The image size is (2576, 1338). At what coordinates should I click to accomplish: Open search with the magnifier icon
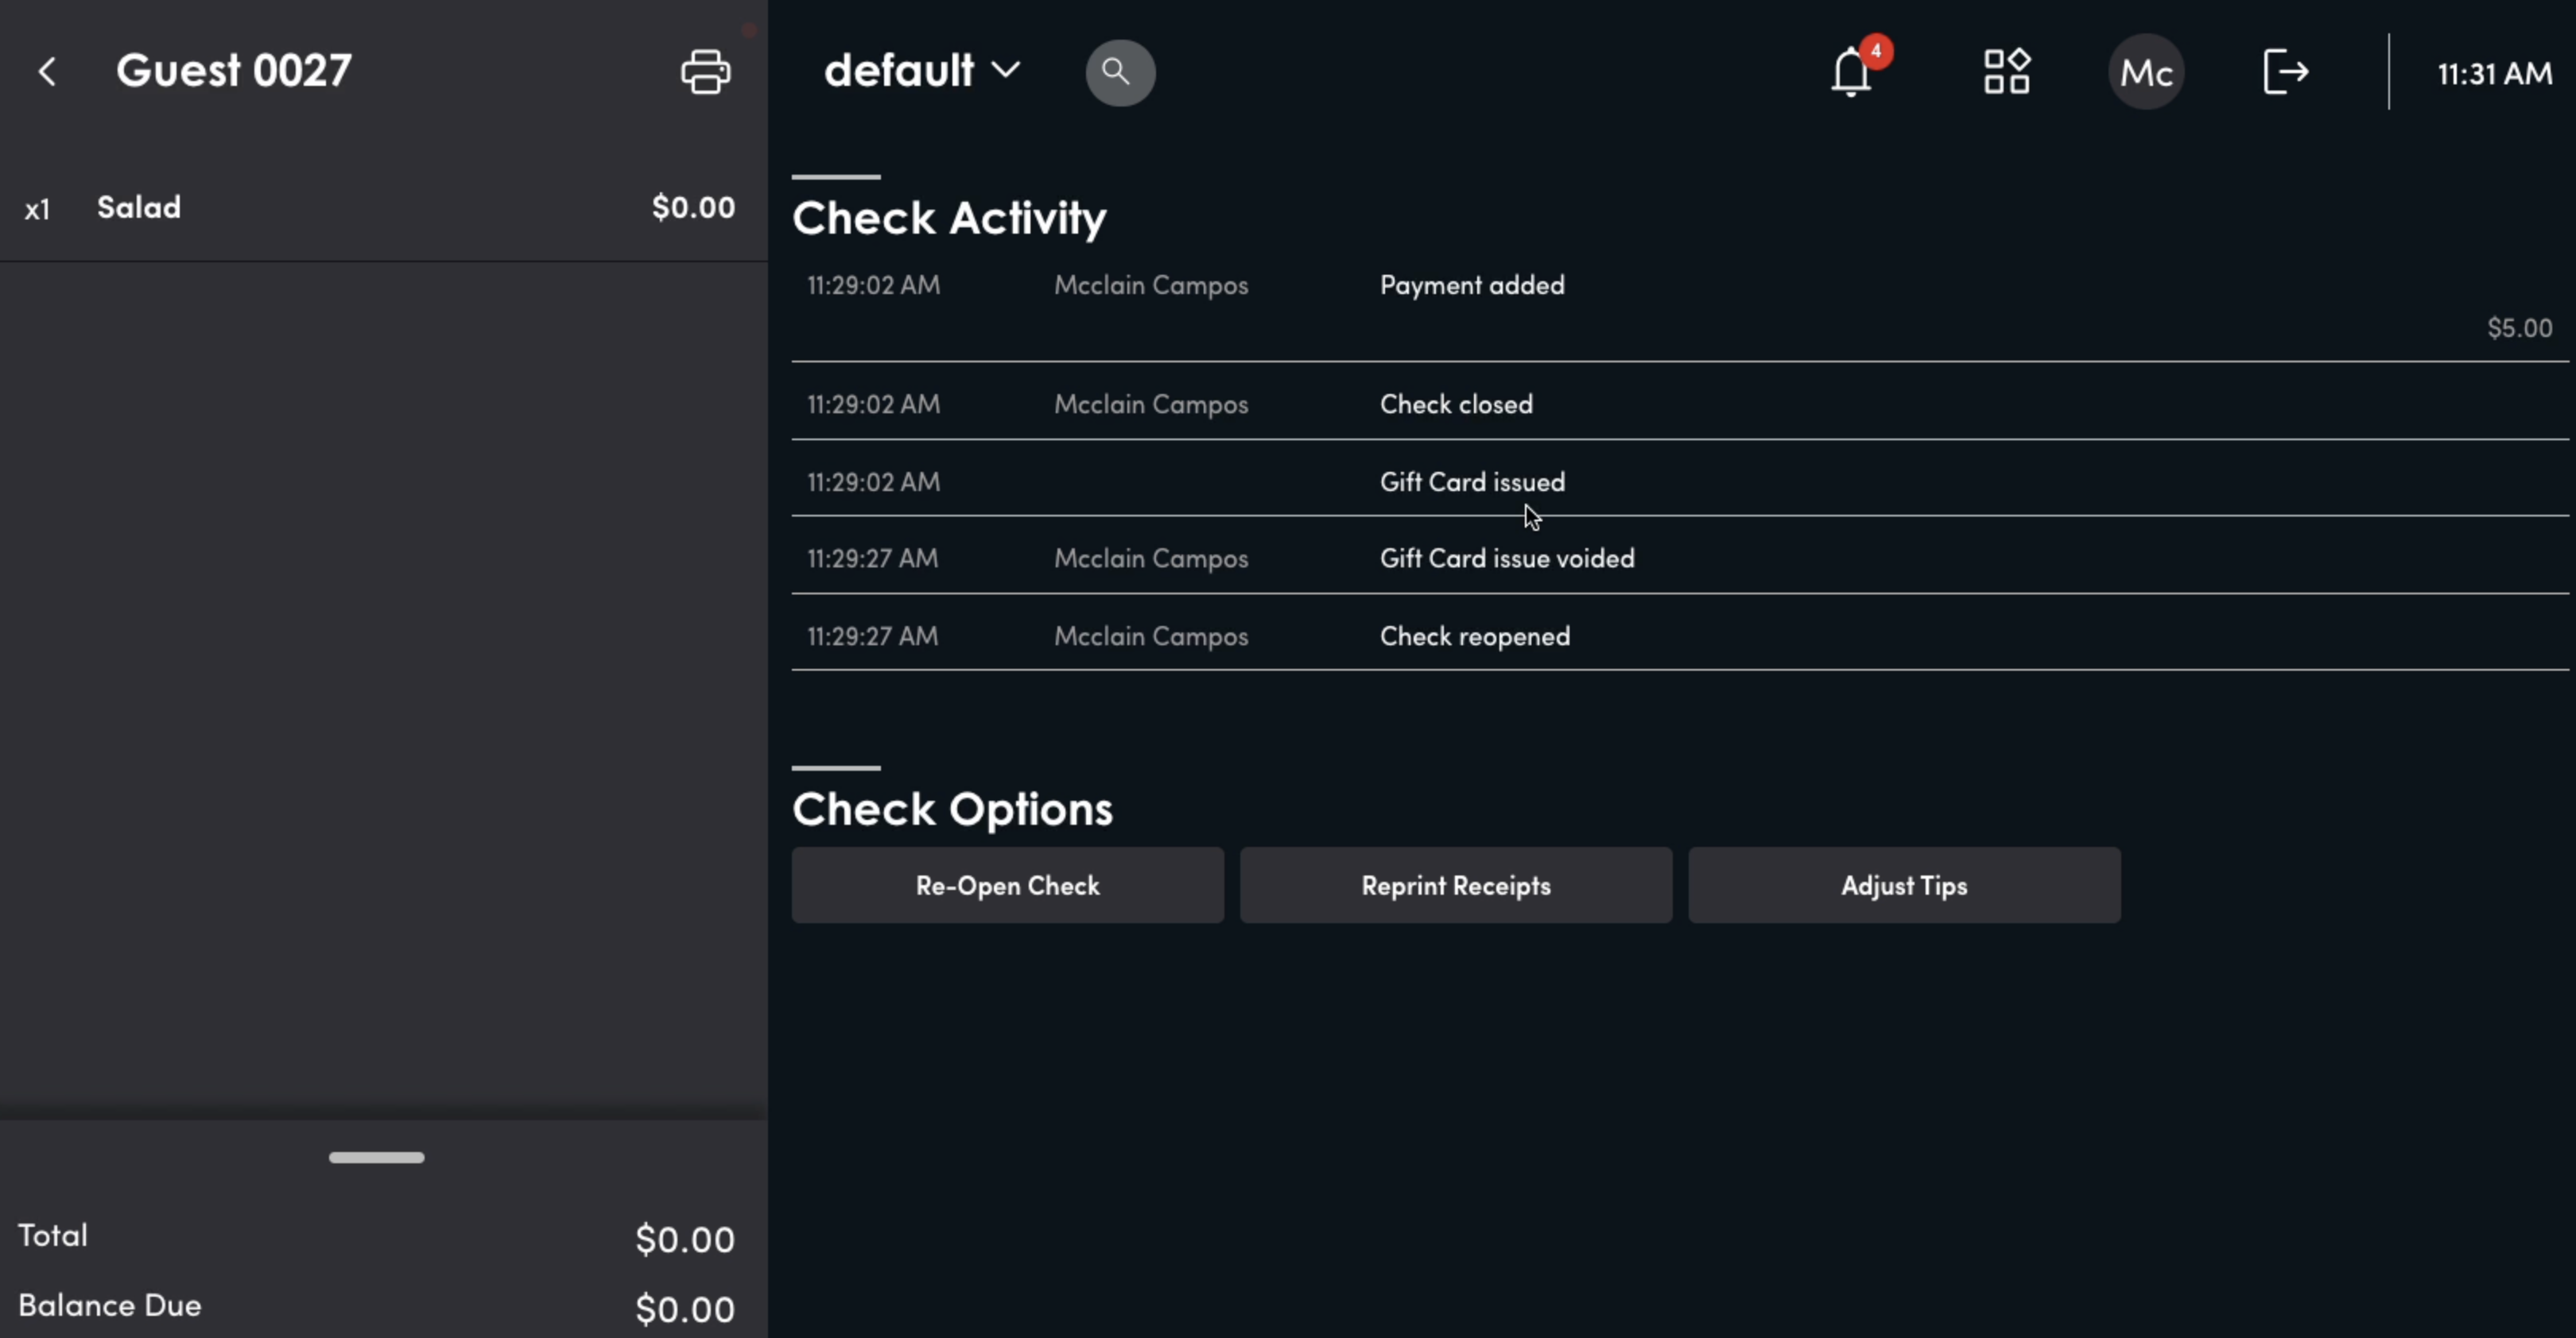point(1120,72)
